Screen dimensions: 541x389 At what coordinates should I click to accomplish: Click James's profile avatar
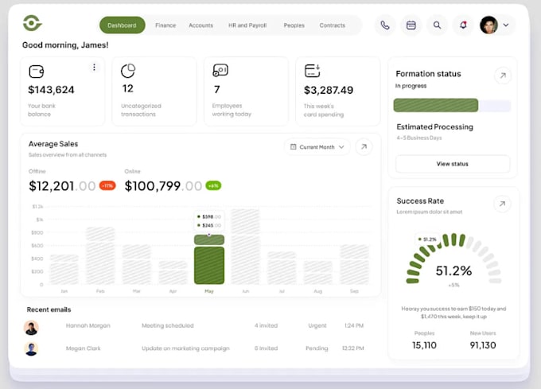click(x=488, y=25)
